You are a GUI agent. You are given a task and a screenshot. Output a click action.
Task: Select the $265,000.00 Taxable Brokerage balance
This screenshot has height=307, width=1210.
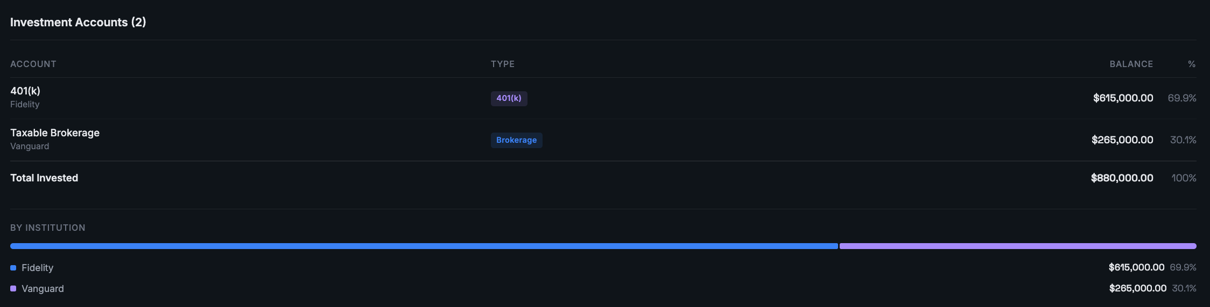(1122, 140)
